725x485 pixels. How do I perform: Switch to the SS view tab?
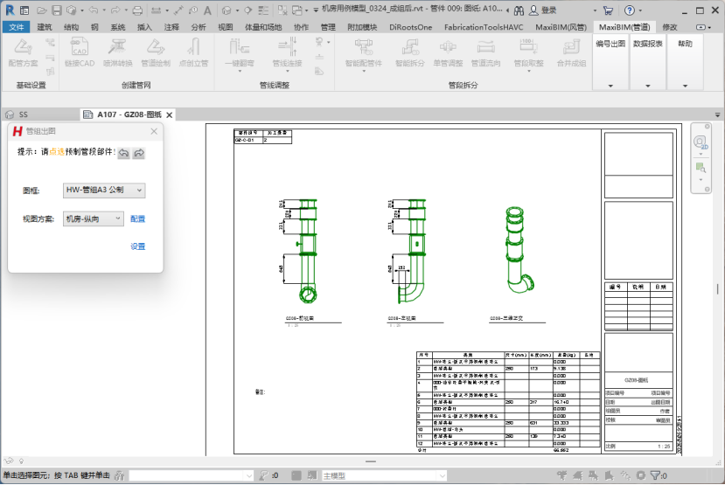pyautogui.click(x=23, y=114)
